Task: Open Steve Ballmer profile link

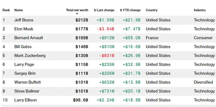Action: tap(27, 91)
